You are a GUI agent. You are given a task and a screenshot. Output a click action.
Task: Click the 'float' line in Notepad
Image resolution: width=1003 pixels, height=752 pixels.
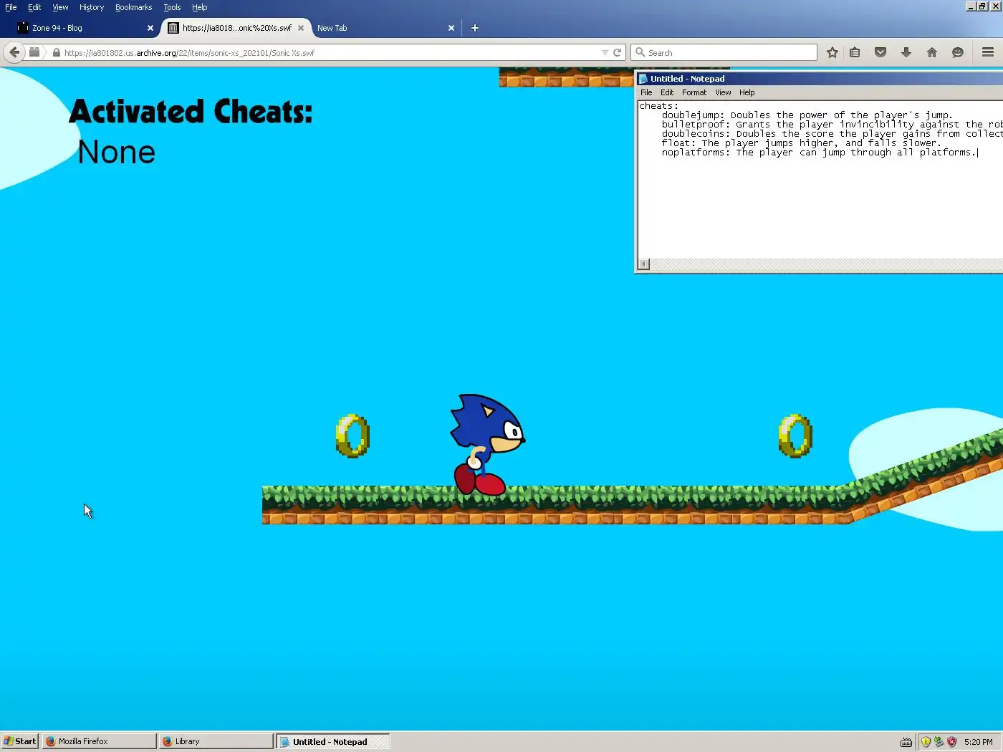coord(801,143)
